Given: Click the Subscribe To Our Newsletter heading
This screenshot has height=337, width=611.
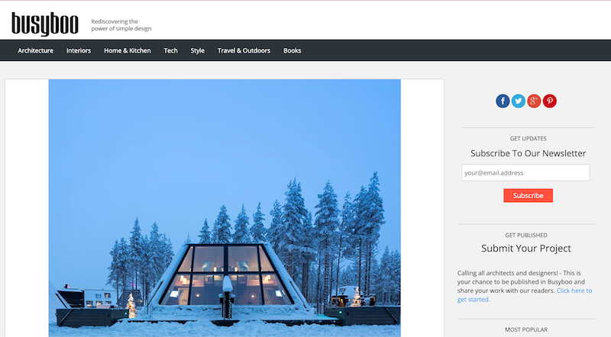Looking at the screenshot, I should point(528,153).
